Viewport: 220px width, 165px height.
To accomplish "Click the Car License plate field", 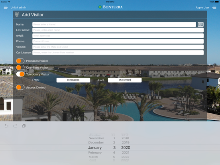I will coord(118,53).
